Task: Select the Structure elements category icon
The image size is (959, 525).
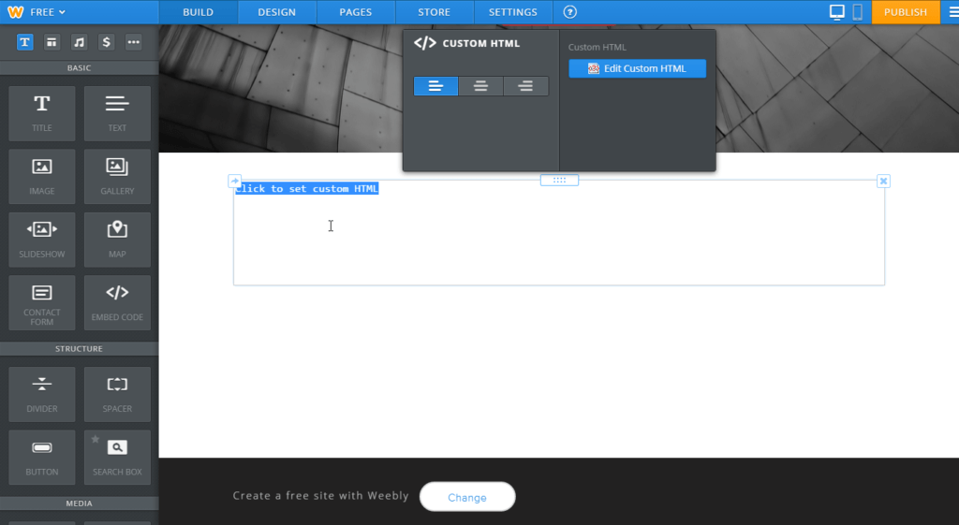Action: click(52, 42)
